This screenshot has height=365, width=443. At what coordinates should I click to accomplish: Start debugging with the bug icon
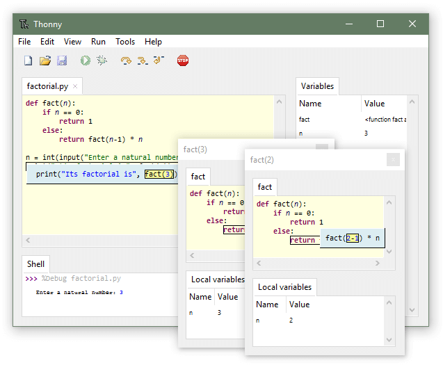tap(102, 61)
